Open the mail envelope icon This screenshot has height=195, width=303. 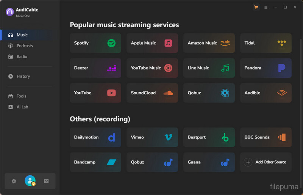(46, 181)
